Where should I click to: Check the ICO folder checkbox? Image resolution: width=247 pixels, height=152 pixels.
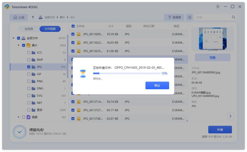[28, 52]
